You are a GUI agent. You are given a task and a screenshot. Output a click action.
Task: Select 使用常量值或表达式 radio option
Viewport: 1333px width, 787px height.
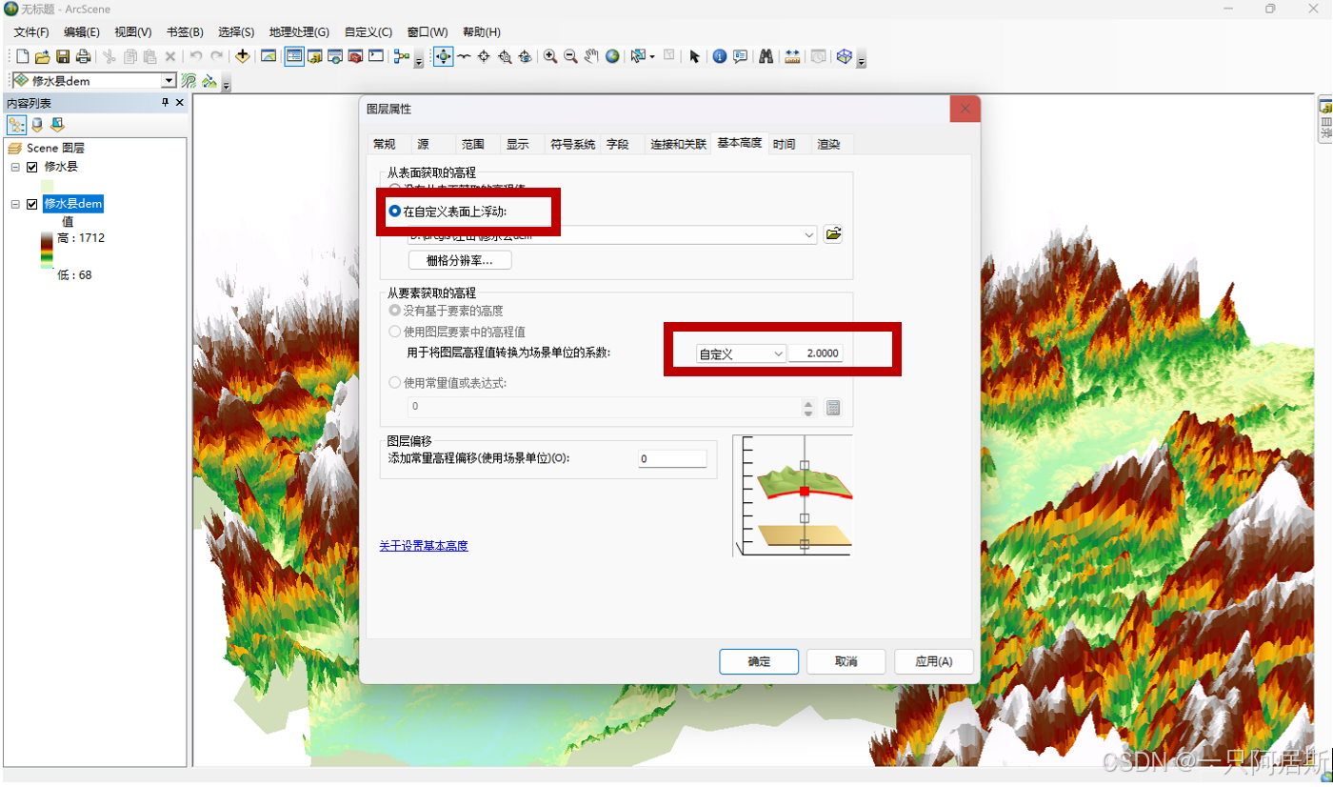394,383
